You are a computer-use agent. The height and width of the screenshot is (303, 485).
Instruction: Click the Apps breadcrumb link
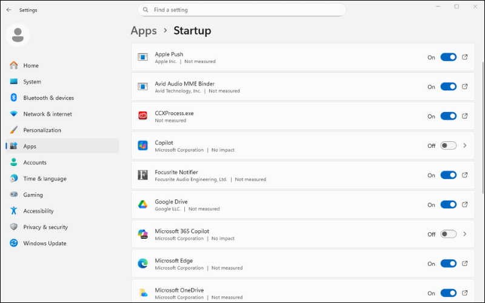[144, 30]
